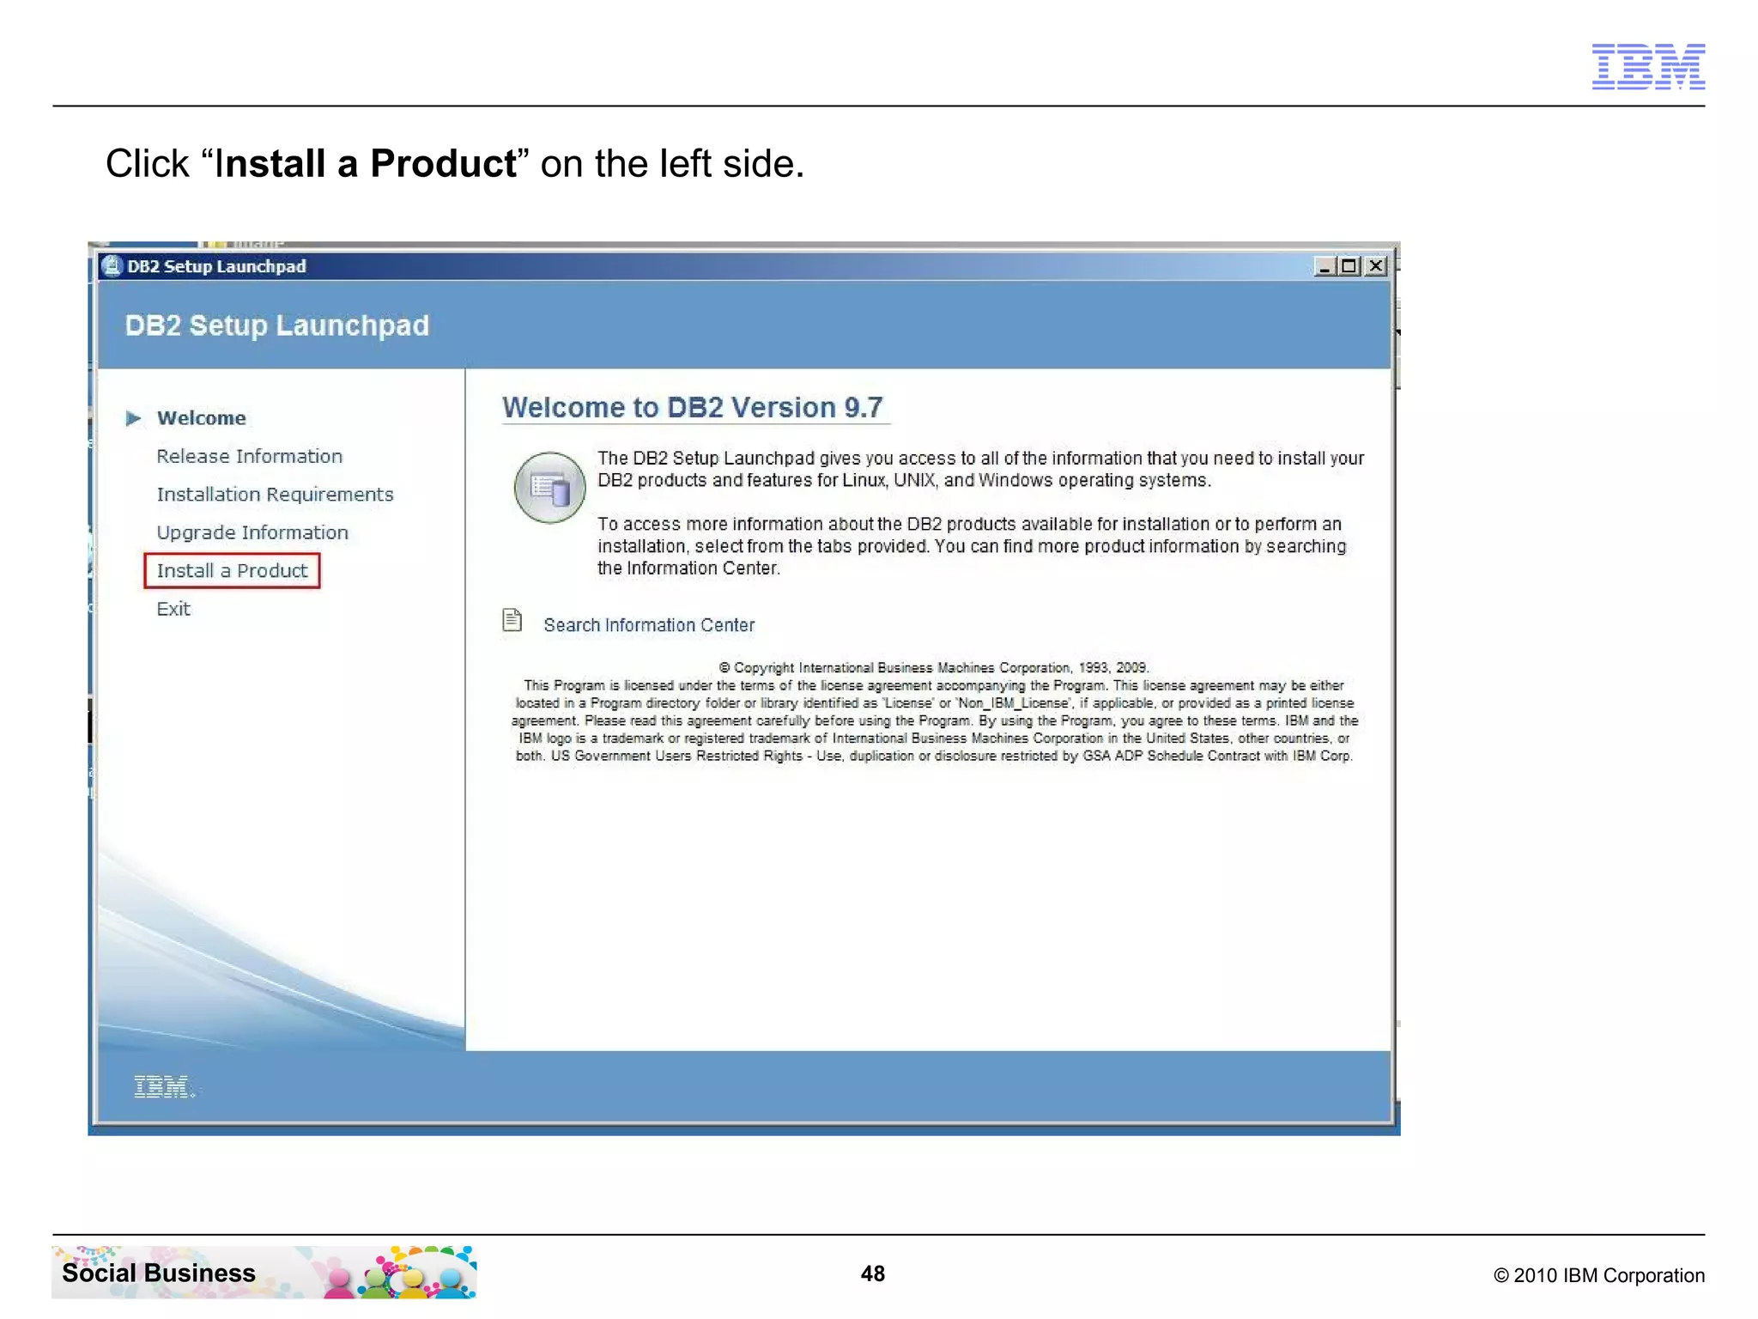Image resolution: width=1758 pixels, height=1319 pixels.
Task: Click the arrow marker next to Welcome
Action: click(x=133, y=418)
